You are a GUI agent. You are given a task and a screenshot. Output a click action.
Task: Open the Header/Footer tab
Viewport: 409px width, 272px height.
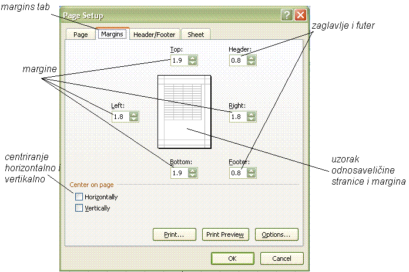(x=154, y=35)
